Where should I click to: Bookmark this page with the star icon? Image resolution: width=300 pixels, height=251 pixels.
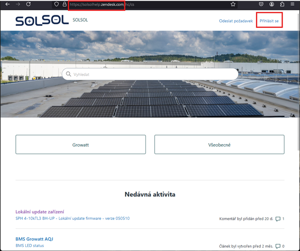(x=233, y=4)
